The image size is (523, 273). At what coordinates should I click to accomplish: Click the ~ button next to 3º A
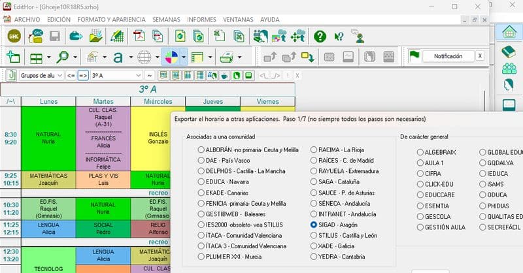point(150,76)
